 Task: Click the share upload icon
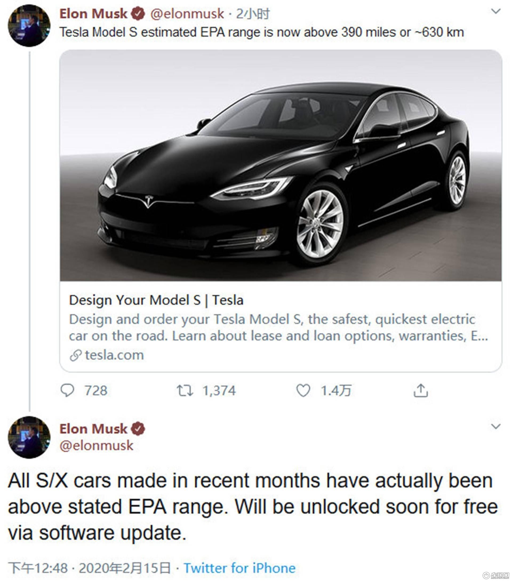click(x=421, y=390)
